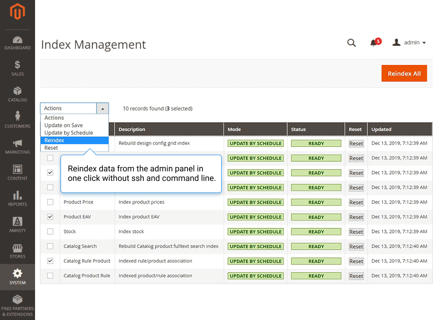Image resolution: width=437 pixels, height=320 pixels.
Task: Click the Index Management page title
Action: 93,45
